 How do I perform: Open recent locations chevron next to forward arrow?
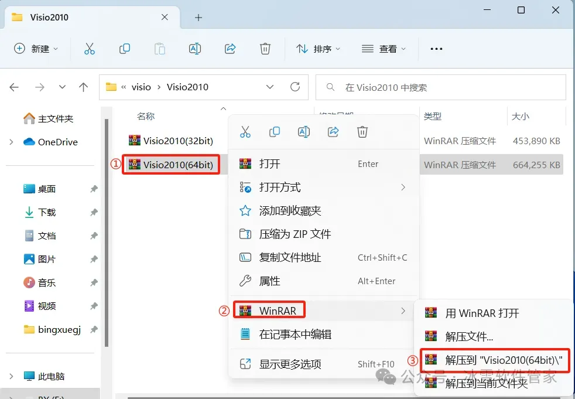pyautogui.click(x=62, y=87)
